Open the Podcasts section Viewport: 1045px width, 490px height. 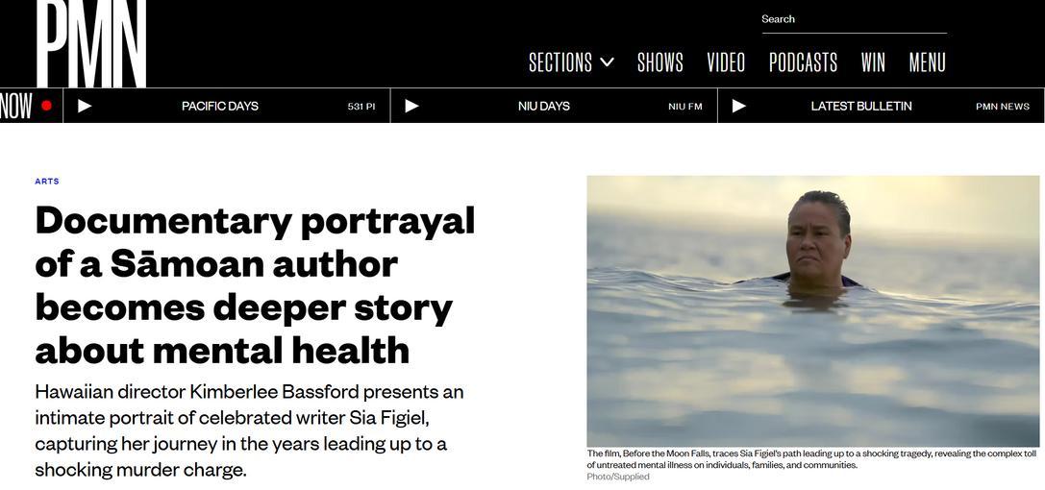click(803, 62)
